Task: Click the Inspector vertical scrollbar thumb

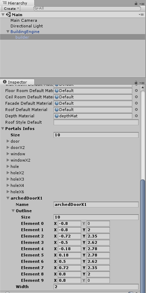Action: click(x=142, y=235)
